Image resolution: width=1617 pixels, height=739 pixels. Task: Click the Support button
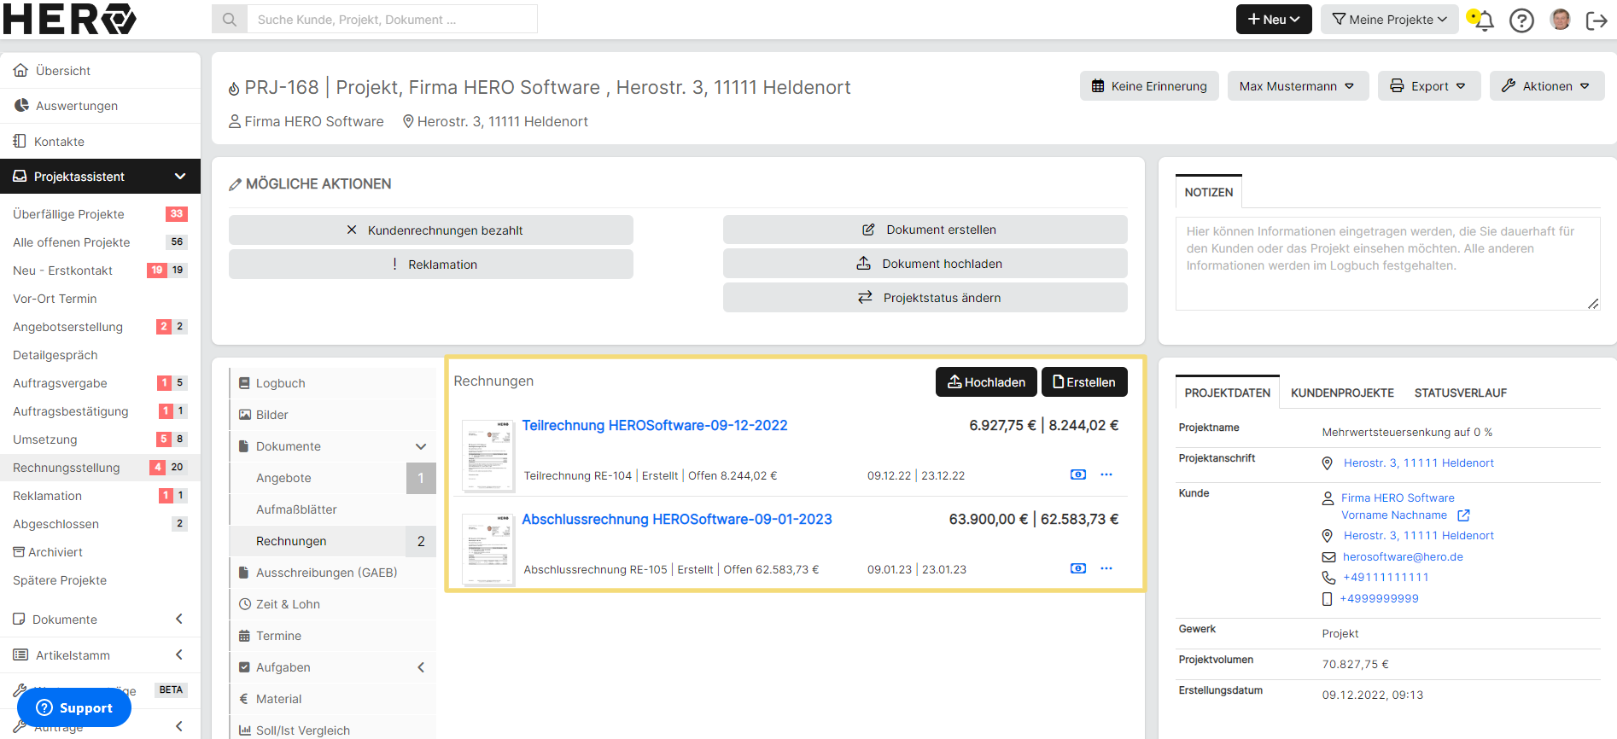(74, 707)
